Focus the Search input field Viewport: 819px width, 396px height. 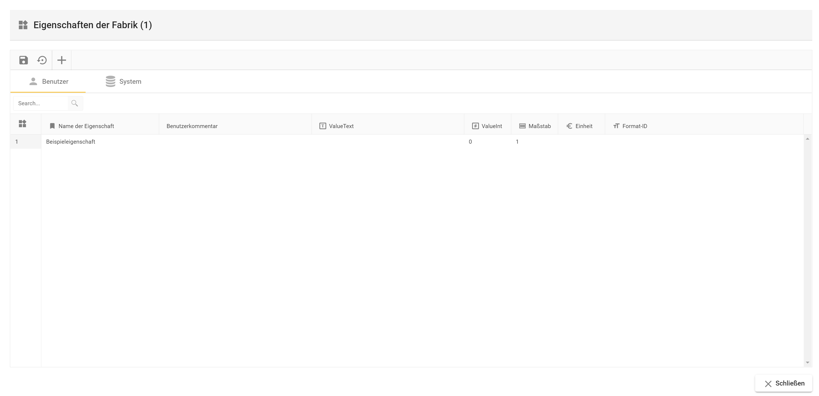(41, 103)
